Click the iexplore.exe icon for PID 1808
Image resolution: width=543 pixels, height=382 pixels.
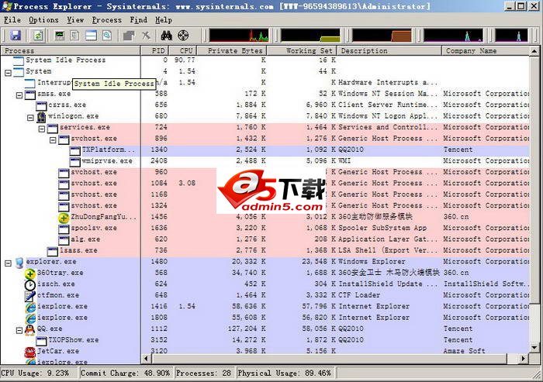(30, 318)
